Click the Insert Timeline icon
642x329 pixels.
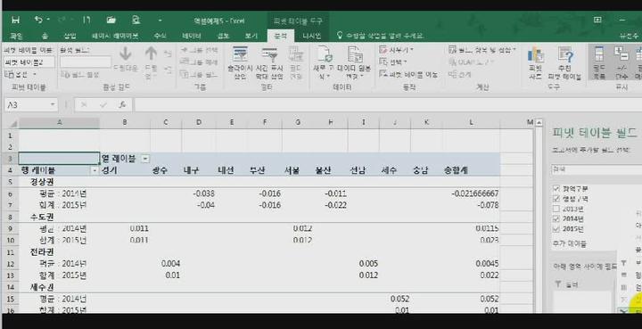(x=269, y=54)
